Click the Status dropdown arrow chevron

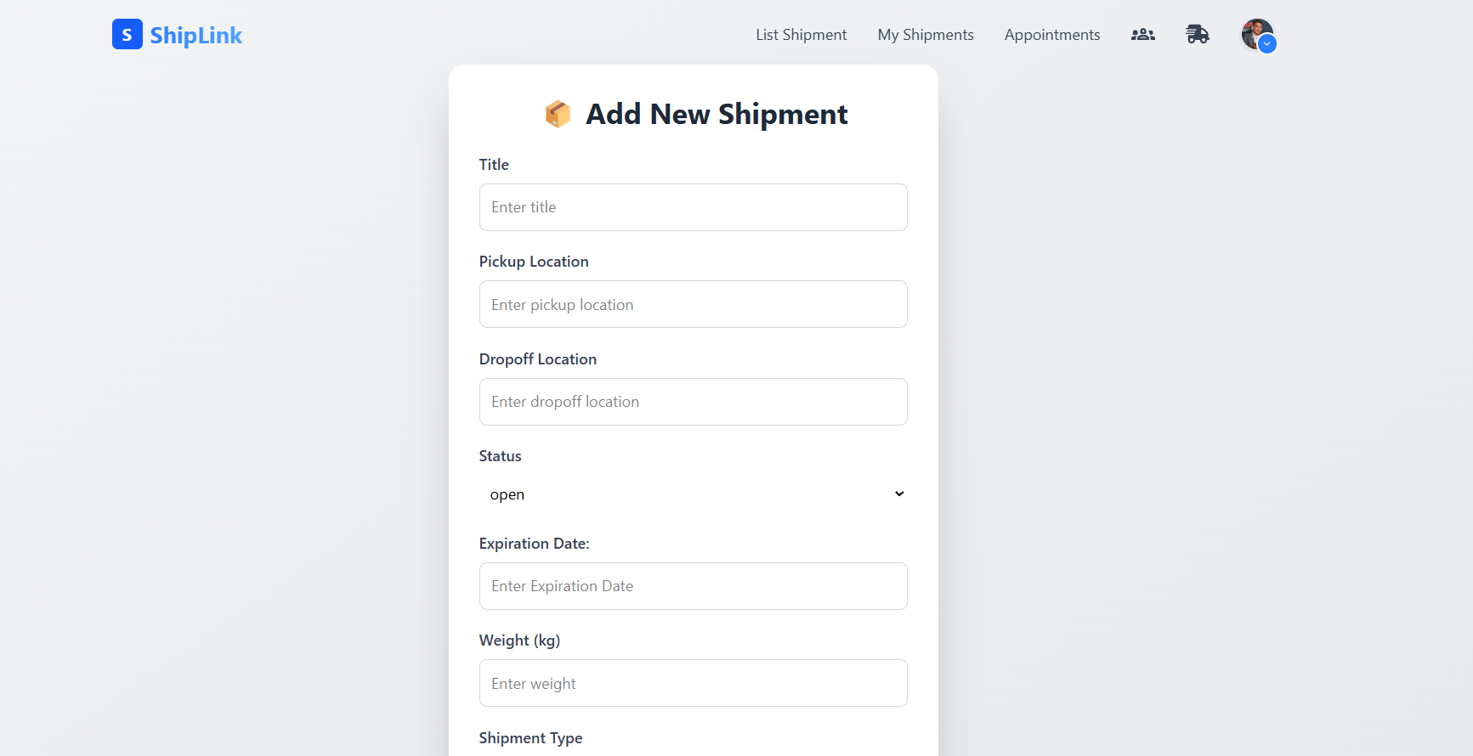point(899,494)
